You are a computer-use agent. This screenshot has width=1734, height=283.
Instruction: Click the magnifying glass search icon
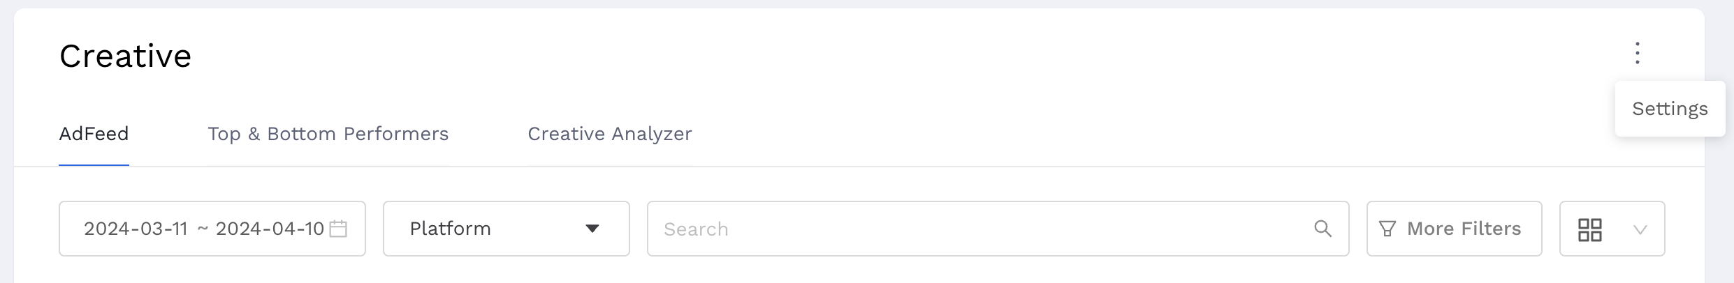click(1323, 229)
